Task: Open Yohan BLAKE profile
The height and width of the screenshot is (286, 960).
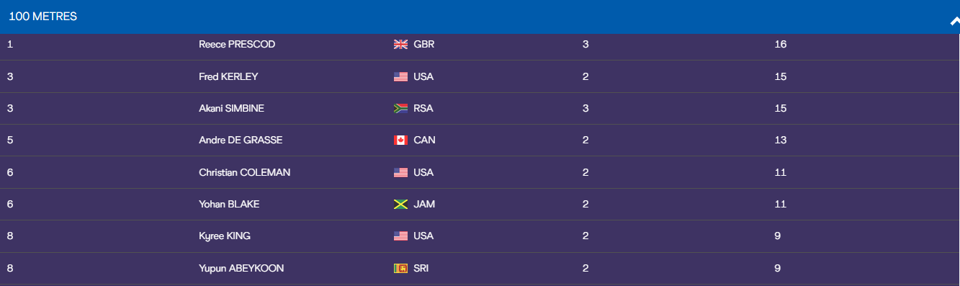Action: pos(229,205)
